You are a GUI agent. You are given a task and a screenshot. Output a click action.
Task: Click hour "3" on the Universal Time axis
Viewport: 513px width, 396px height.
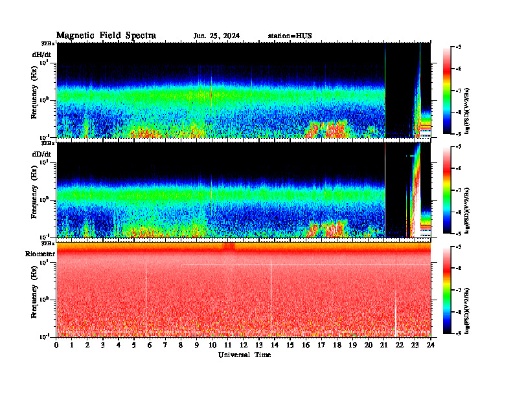(103, 345)
